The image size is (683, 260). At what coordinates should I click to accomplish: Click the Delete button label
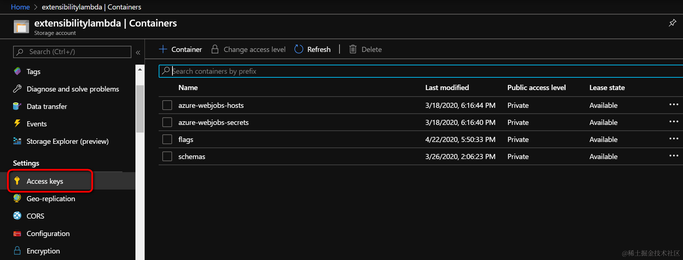[x=371, y=49]
